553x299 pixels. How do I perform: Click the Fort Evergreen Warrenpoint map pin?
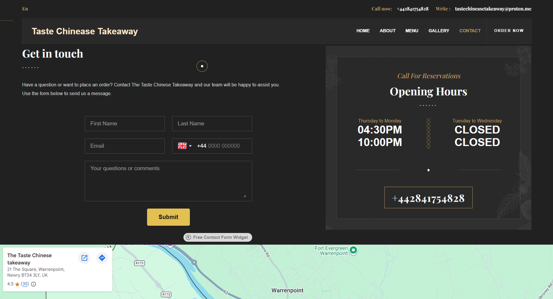point(353,250)
